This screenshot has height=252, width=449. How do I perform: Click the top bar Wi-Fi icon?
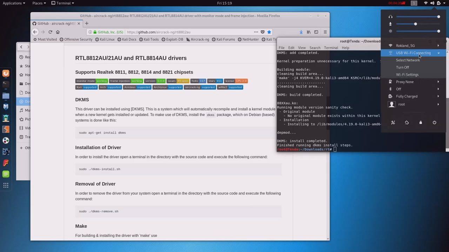426,3
